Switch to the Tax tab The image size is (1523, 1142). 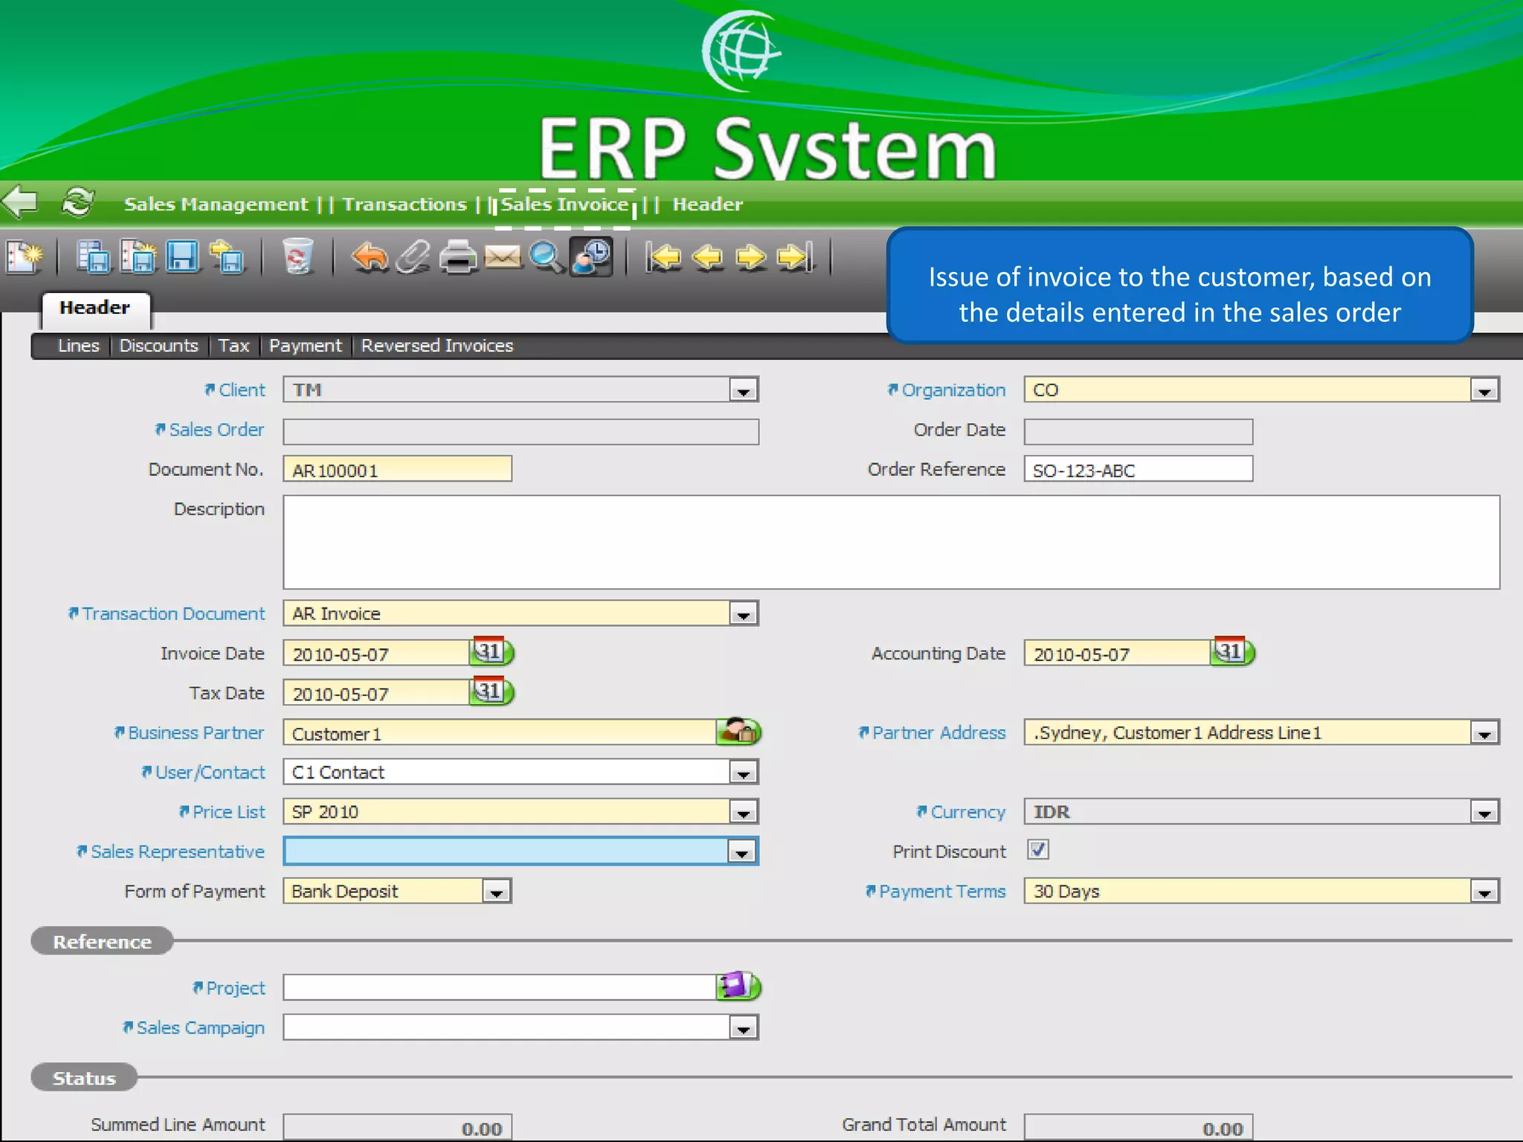click(x=234, y=346)
